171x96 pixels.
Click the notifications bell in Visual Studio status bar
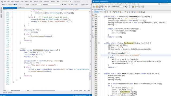point(90,95)
